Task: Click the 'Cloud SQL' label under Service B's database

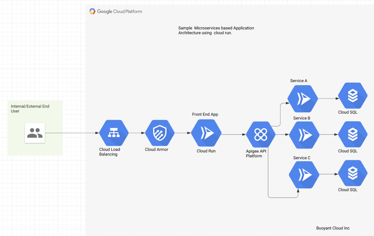Action: tap(348, 151)
